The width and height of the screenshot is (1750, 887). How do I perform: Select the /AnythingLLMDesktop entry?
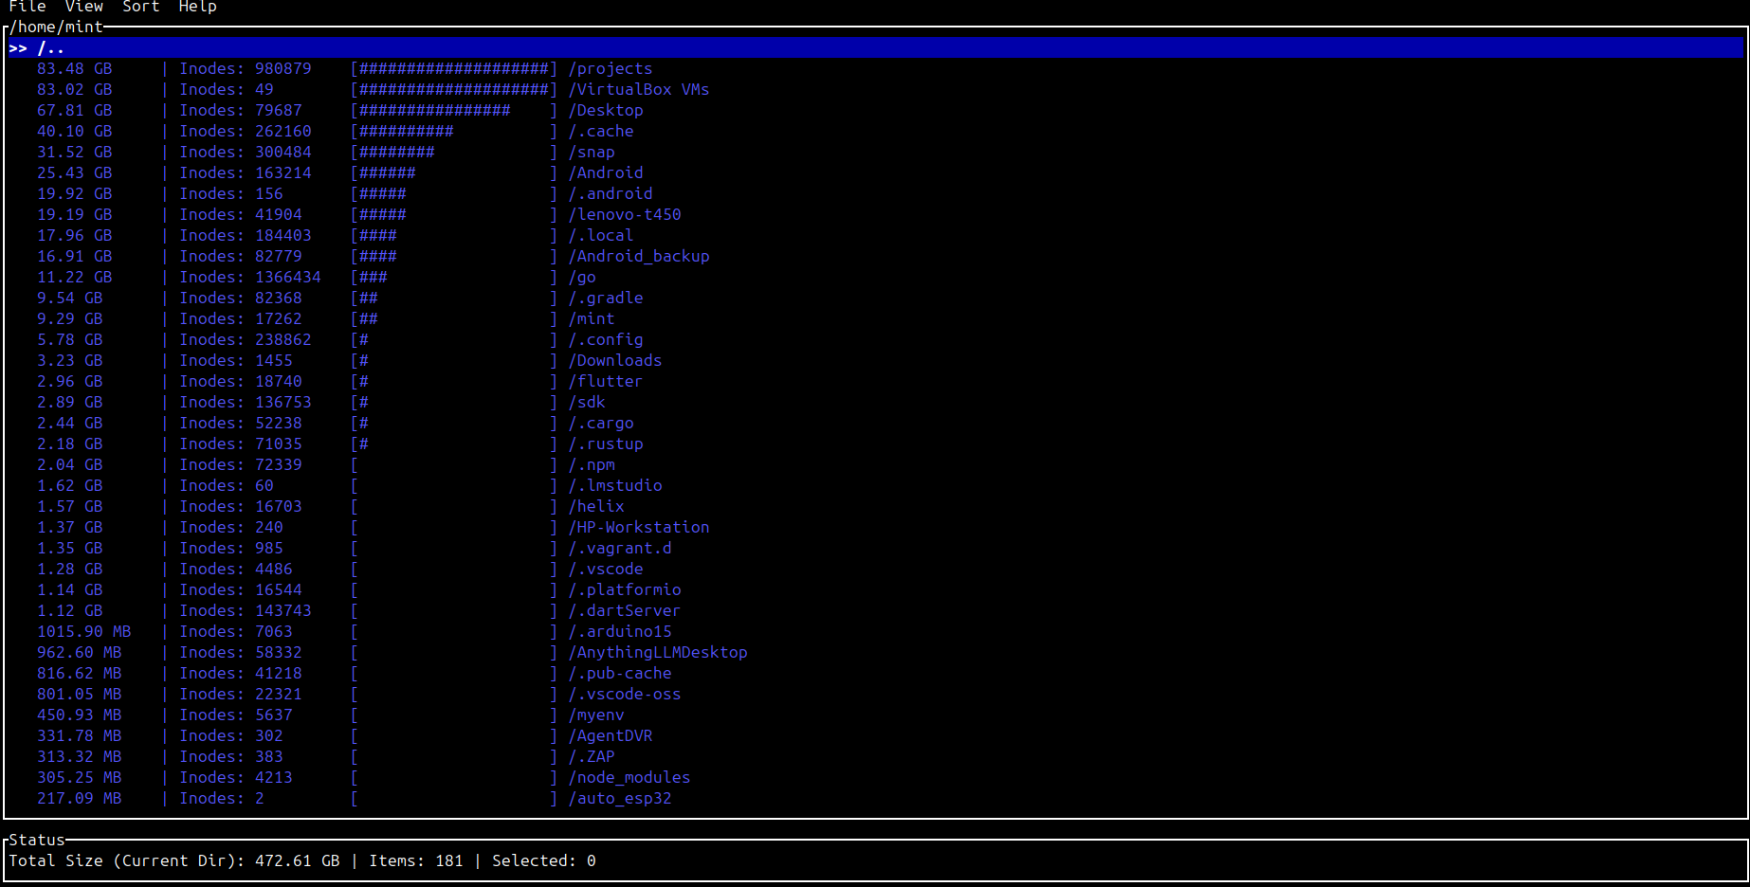658,652
